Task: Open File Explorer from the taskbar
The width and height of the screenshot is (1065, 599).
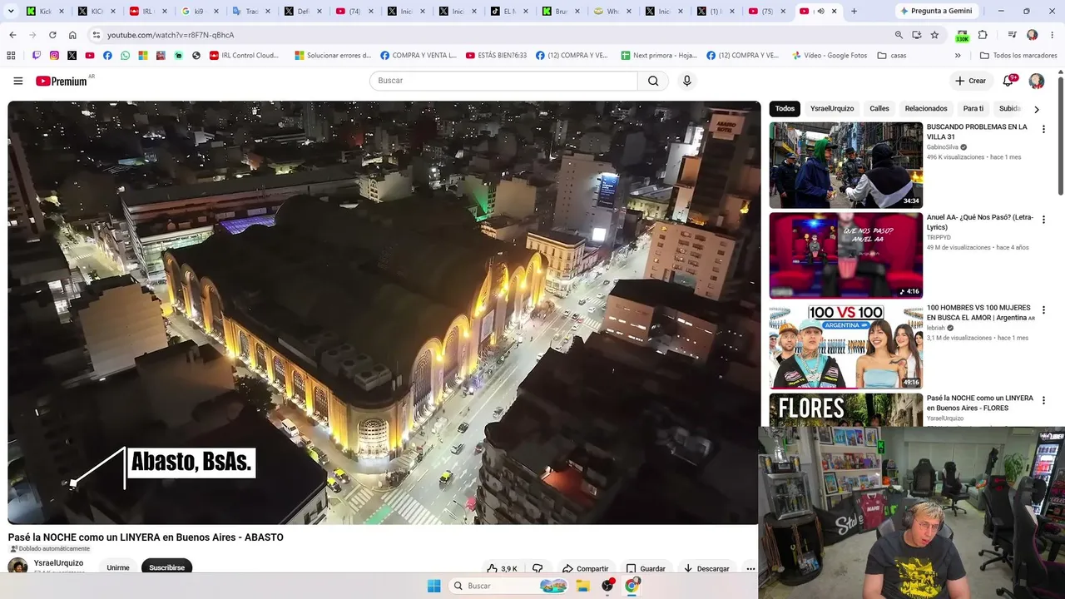Action: [583, 586]
